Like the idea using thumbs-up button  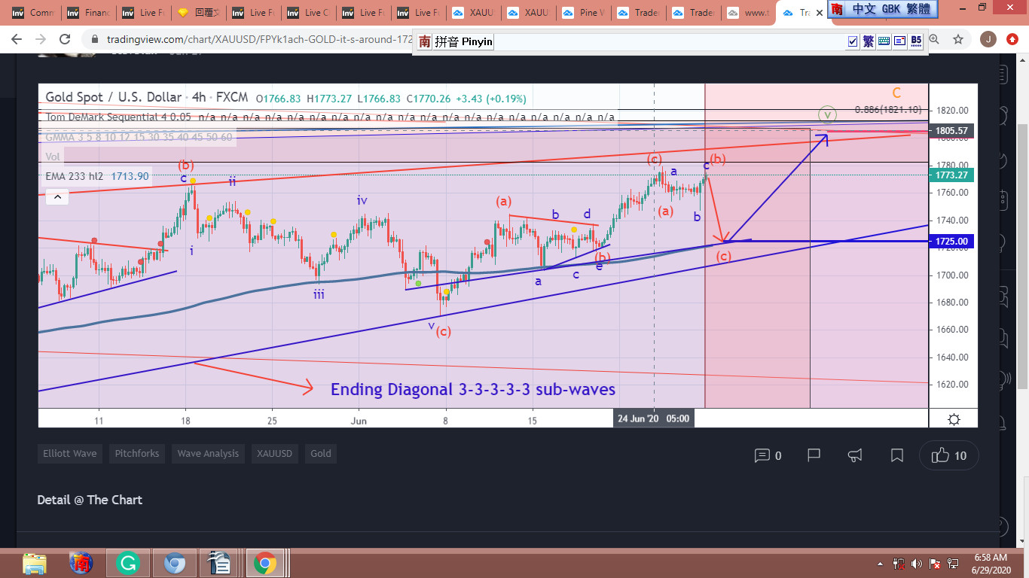tap(948, 455)
